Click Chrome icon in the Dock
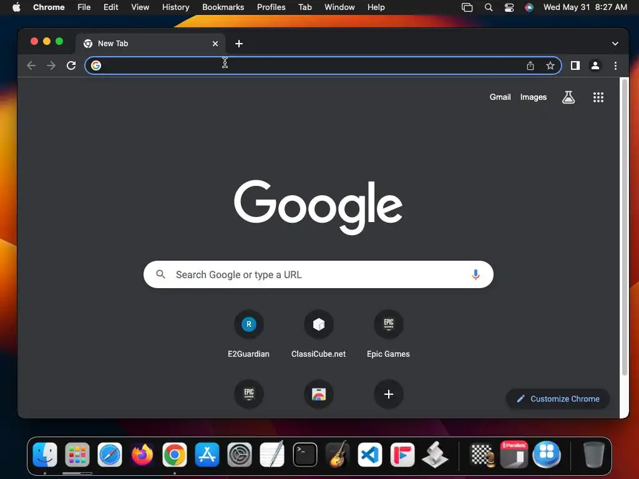639x479 pixels. 175,455
